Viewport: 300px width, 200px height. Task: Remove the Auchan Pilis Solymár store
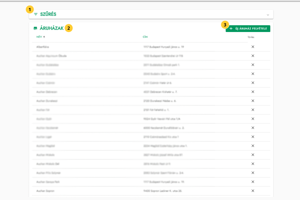(253, 173)
